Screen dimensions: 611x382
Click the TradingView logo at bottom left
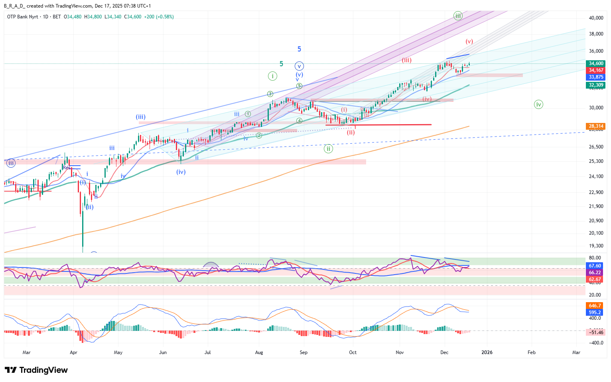pyautogui.click(x=36, y=370)
